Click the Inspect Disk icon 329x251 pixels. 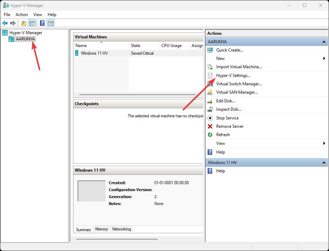point(210,109)
